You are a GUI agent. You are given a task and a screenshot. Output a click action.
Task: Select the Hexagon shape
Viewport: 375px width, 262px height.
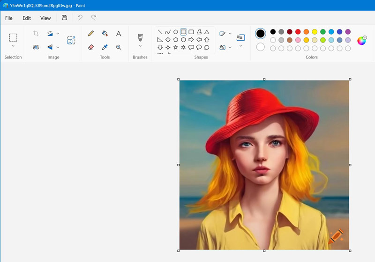(183, 40)
